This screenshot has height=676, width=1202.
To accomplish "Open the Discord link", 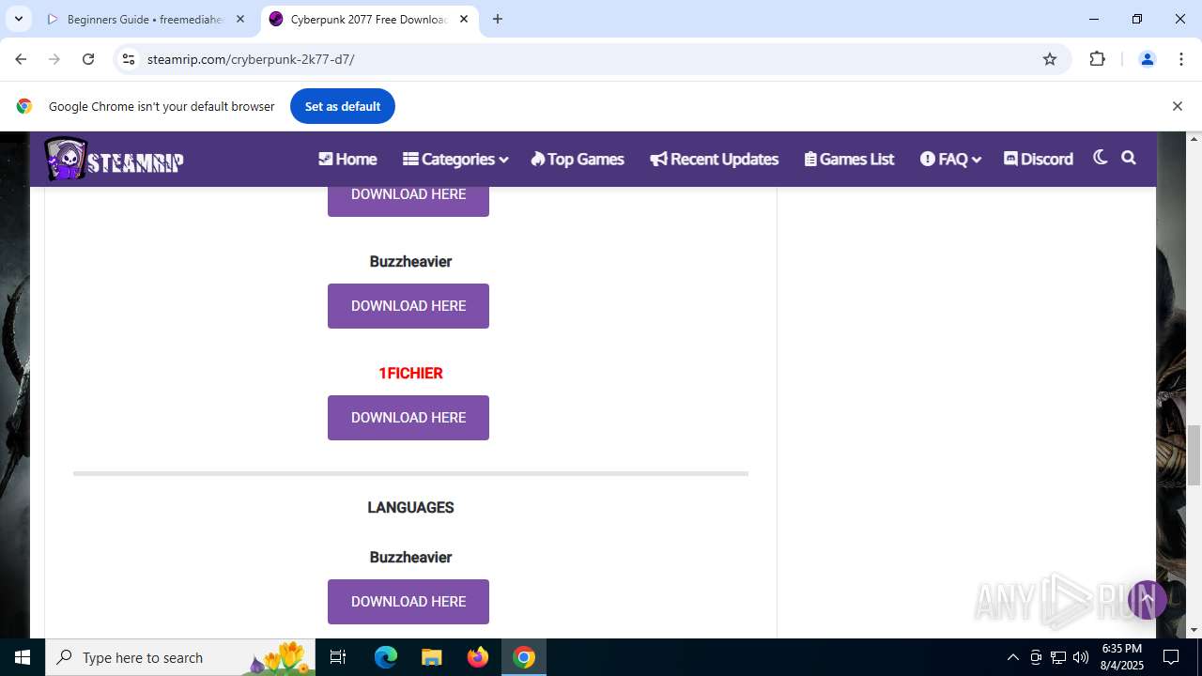I will [x=1038, y=159].
